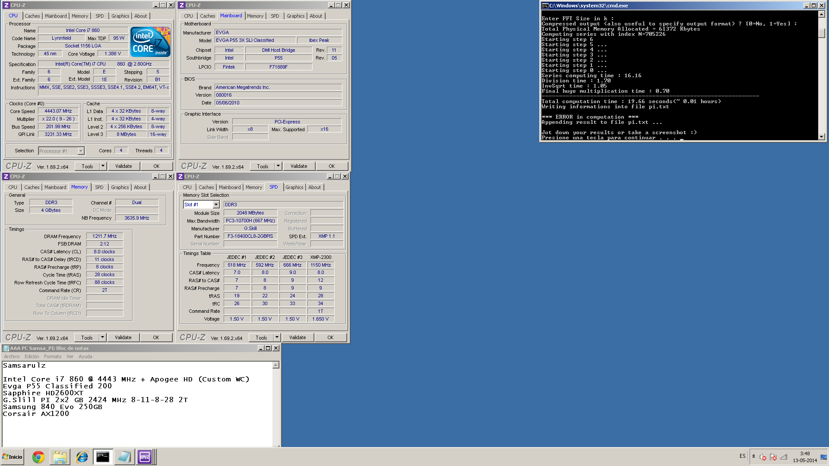Click Show Desktop icon in tray corner
Screen dimensions: 829x466
pos(824,457)
